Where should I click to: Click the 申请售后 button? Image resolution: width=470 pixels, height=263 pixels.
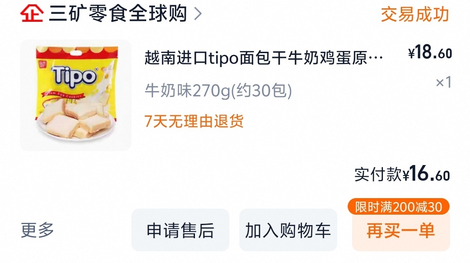tap(181, 230)
